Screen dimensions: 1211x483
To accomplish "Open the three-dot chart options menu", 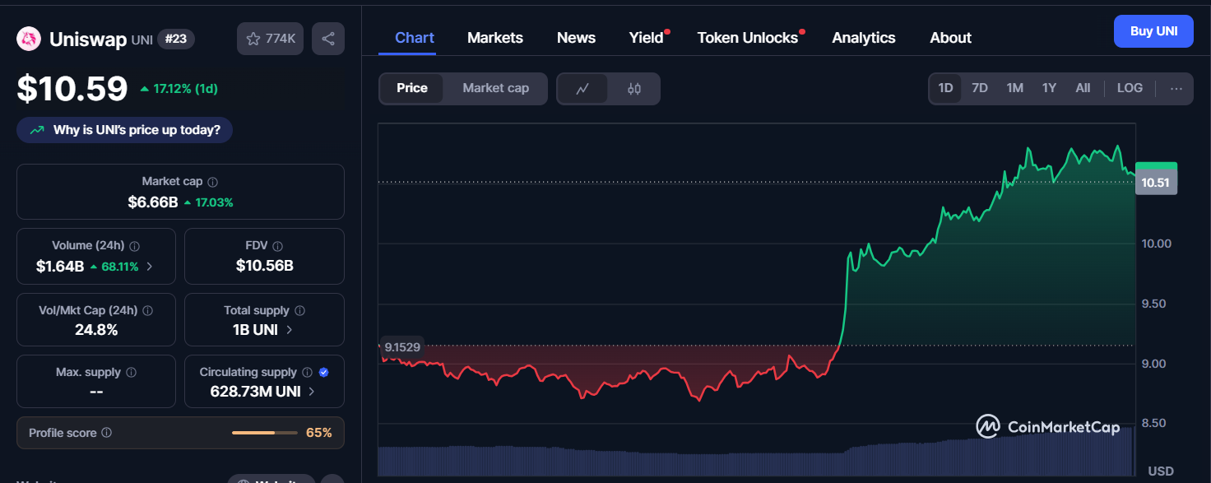I will pos(1176,89).
